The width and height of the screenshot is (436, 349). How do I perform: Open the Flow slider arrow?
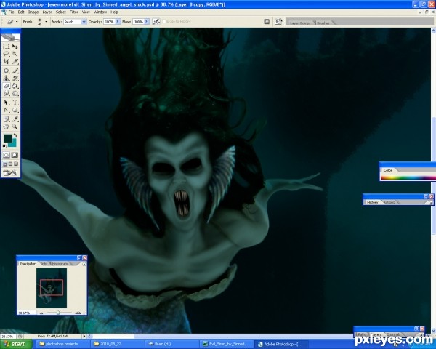click(147, 21)
